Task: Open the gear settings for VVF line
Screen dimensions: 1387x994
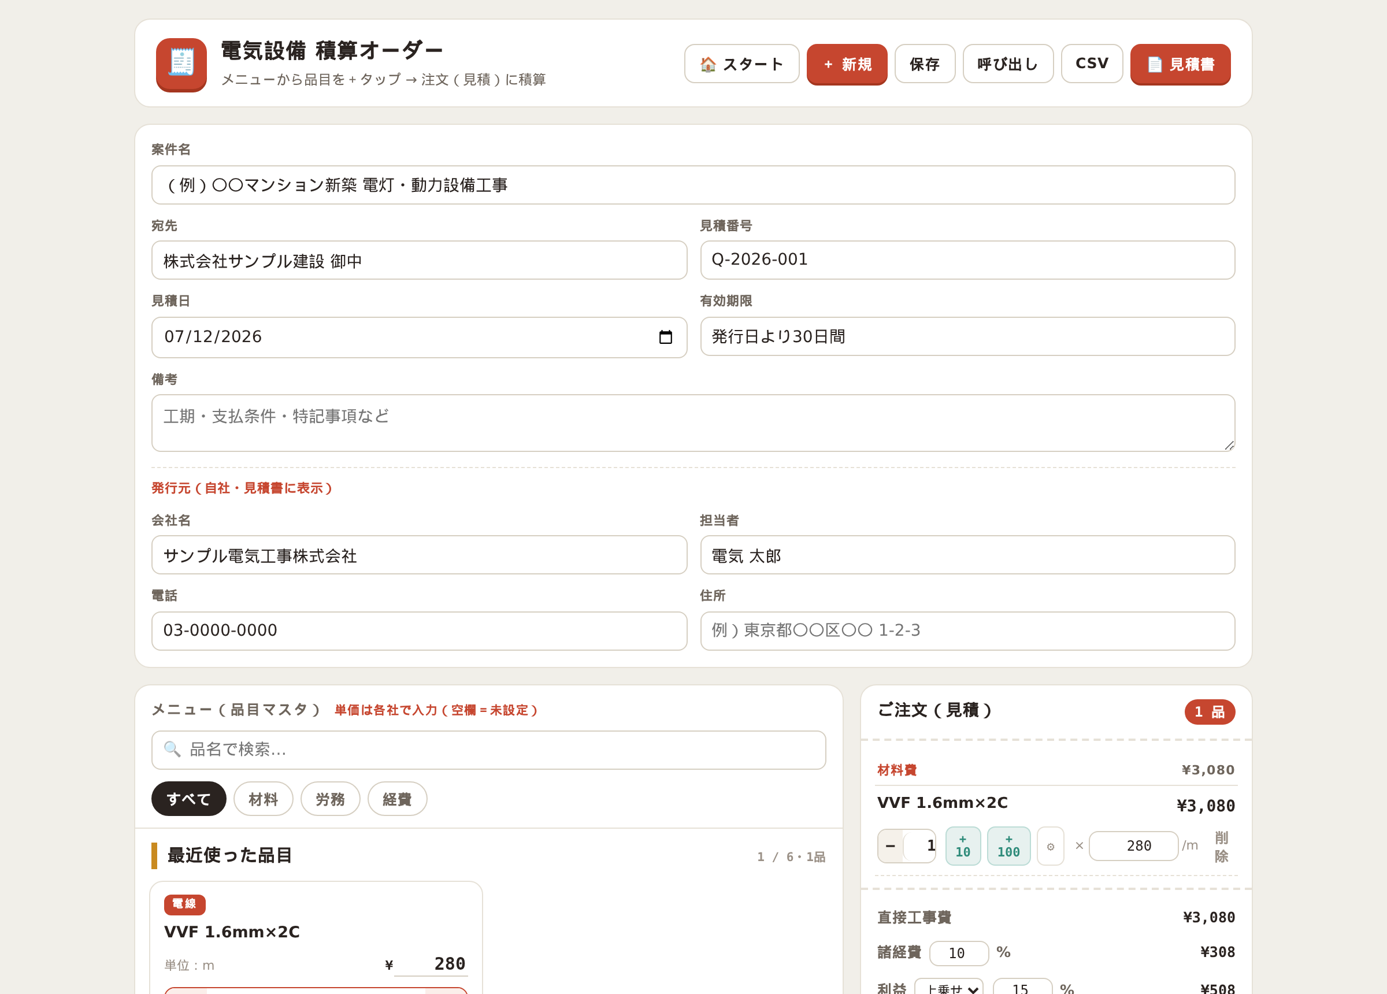Action: click(x=1050, y=846)
